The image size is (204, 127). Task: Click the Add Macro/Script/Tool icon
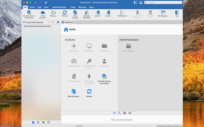pos(89,76)
